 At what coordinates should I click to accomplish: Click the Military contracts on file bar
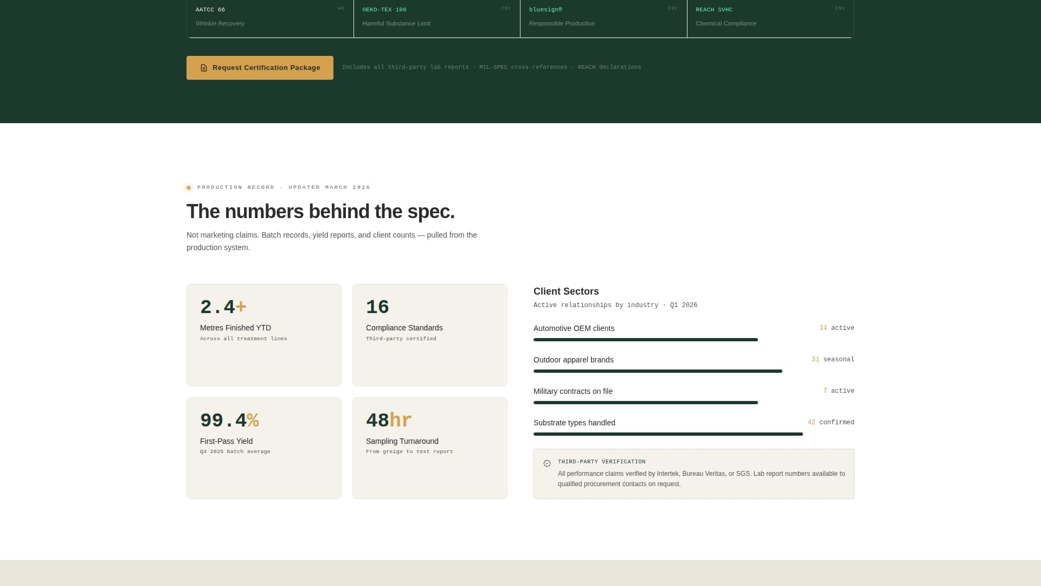pyautogui.click(x=645, y=403)
